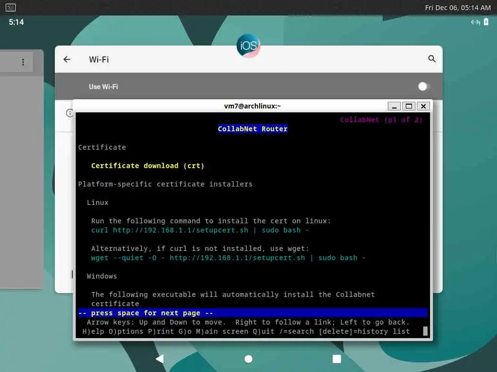The image size is (497, 372).
Task: Click the H)elp O)ptions lynx command line
Action: tap(246, 331)
